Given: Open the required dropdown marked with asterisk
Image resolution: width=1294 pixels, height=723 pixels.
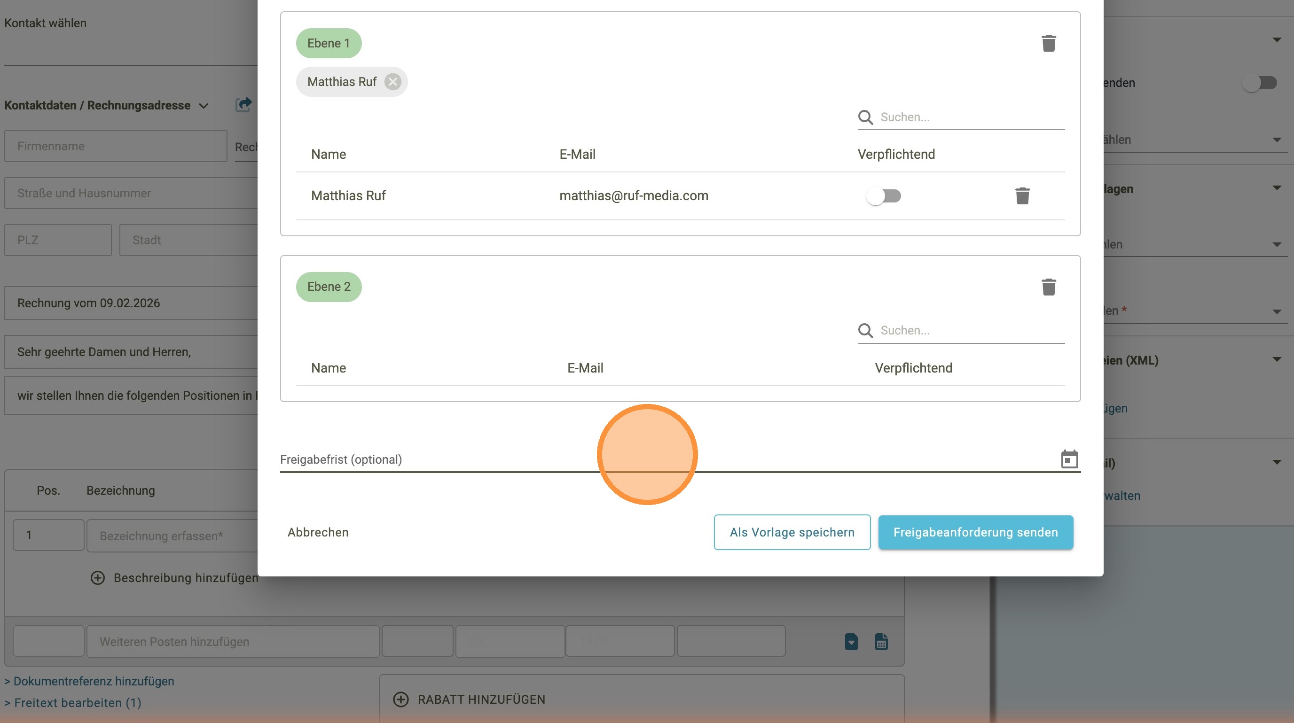Looking at the screenshot, I should [1277, 311].
